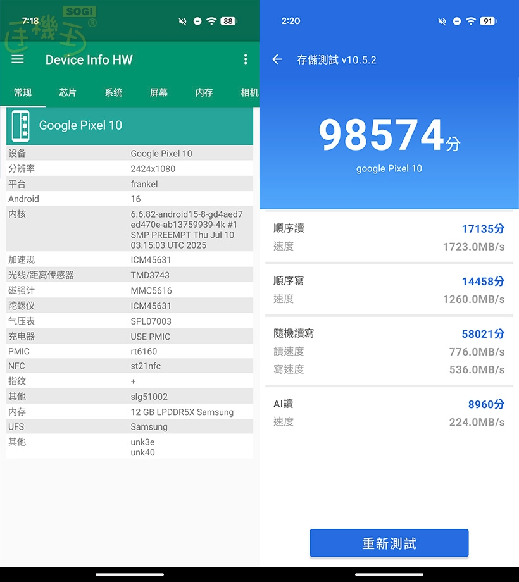Tap the left screen's Wi-Fi status icon

coord(211,21)
